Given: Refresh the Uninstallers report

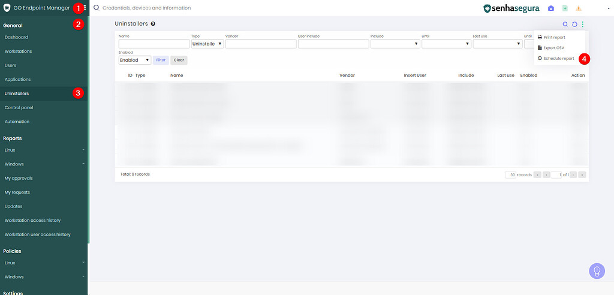Looking at the screenshot, I should 574,24.
